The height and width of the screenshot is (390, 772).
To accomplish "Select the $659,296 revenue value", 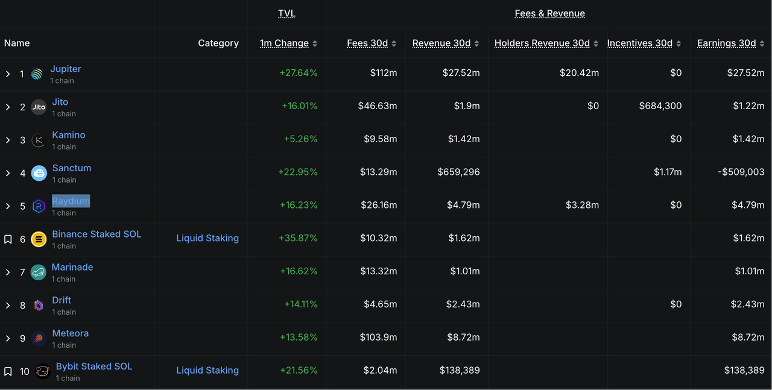I will point(459,172).
